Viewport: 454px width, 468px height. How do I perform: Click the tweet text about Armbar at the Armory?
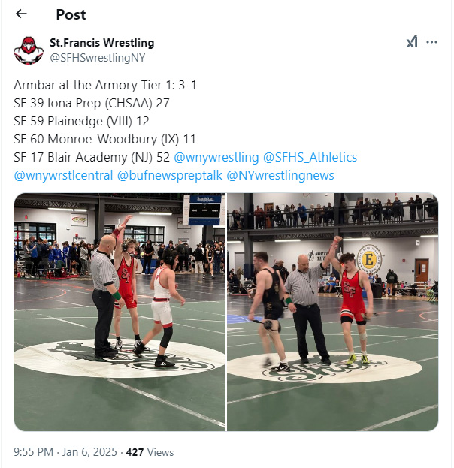click(105, 85)
